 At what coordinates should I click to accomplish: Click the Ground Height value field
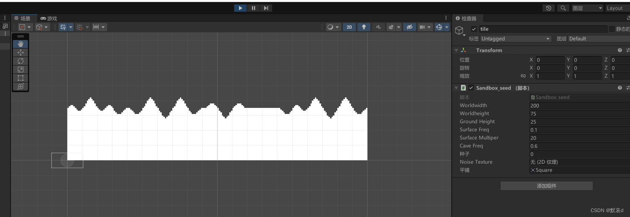click(x=579, y=122)
